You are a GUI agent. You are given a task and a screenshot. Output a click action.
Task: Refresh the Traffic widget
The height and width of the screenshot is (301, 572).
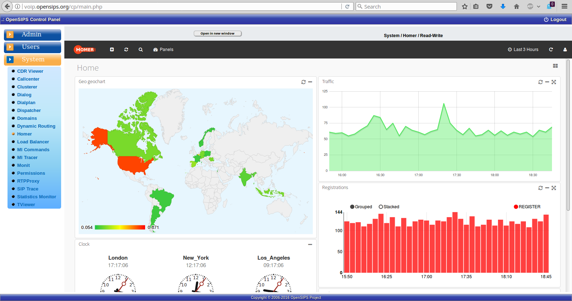coord(541,82)
